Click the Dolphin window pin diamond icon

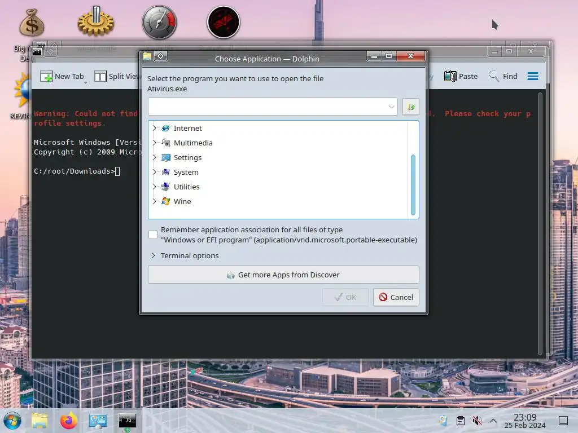(x=51, y=51)
